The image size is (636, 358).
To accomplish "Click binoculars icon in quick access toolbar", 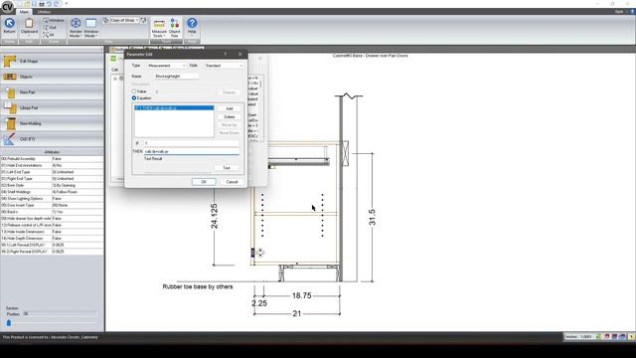I will coord(42,4).
